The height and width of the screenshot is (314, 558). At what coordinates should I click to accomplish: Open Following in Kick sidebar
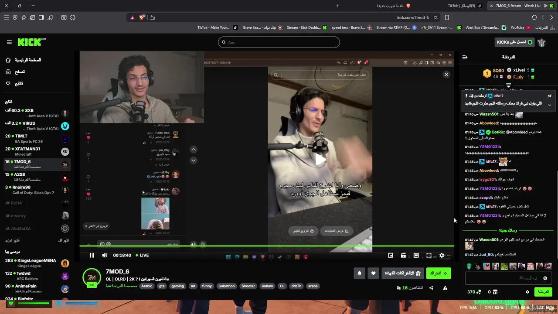pos(14,83)
